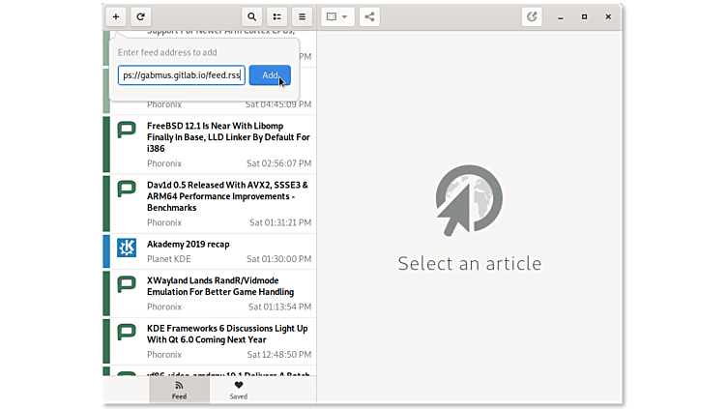Click the Planet KDE feed icon

tap(127, 248)
